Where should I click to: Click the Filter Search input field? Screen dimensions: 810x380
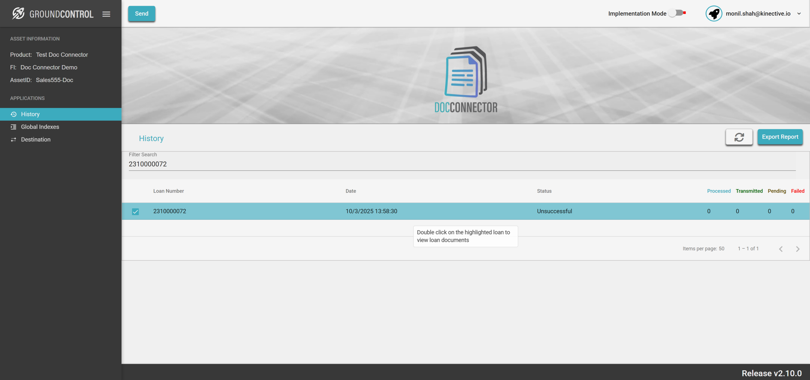[x=462, y=164]
